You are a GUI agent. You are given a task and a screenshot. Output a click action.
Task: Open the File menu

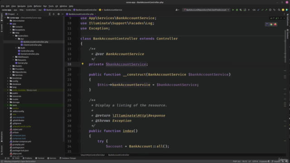pos(3,6)
